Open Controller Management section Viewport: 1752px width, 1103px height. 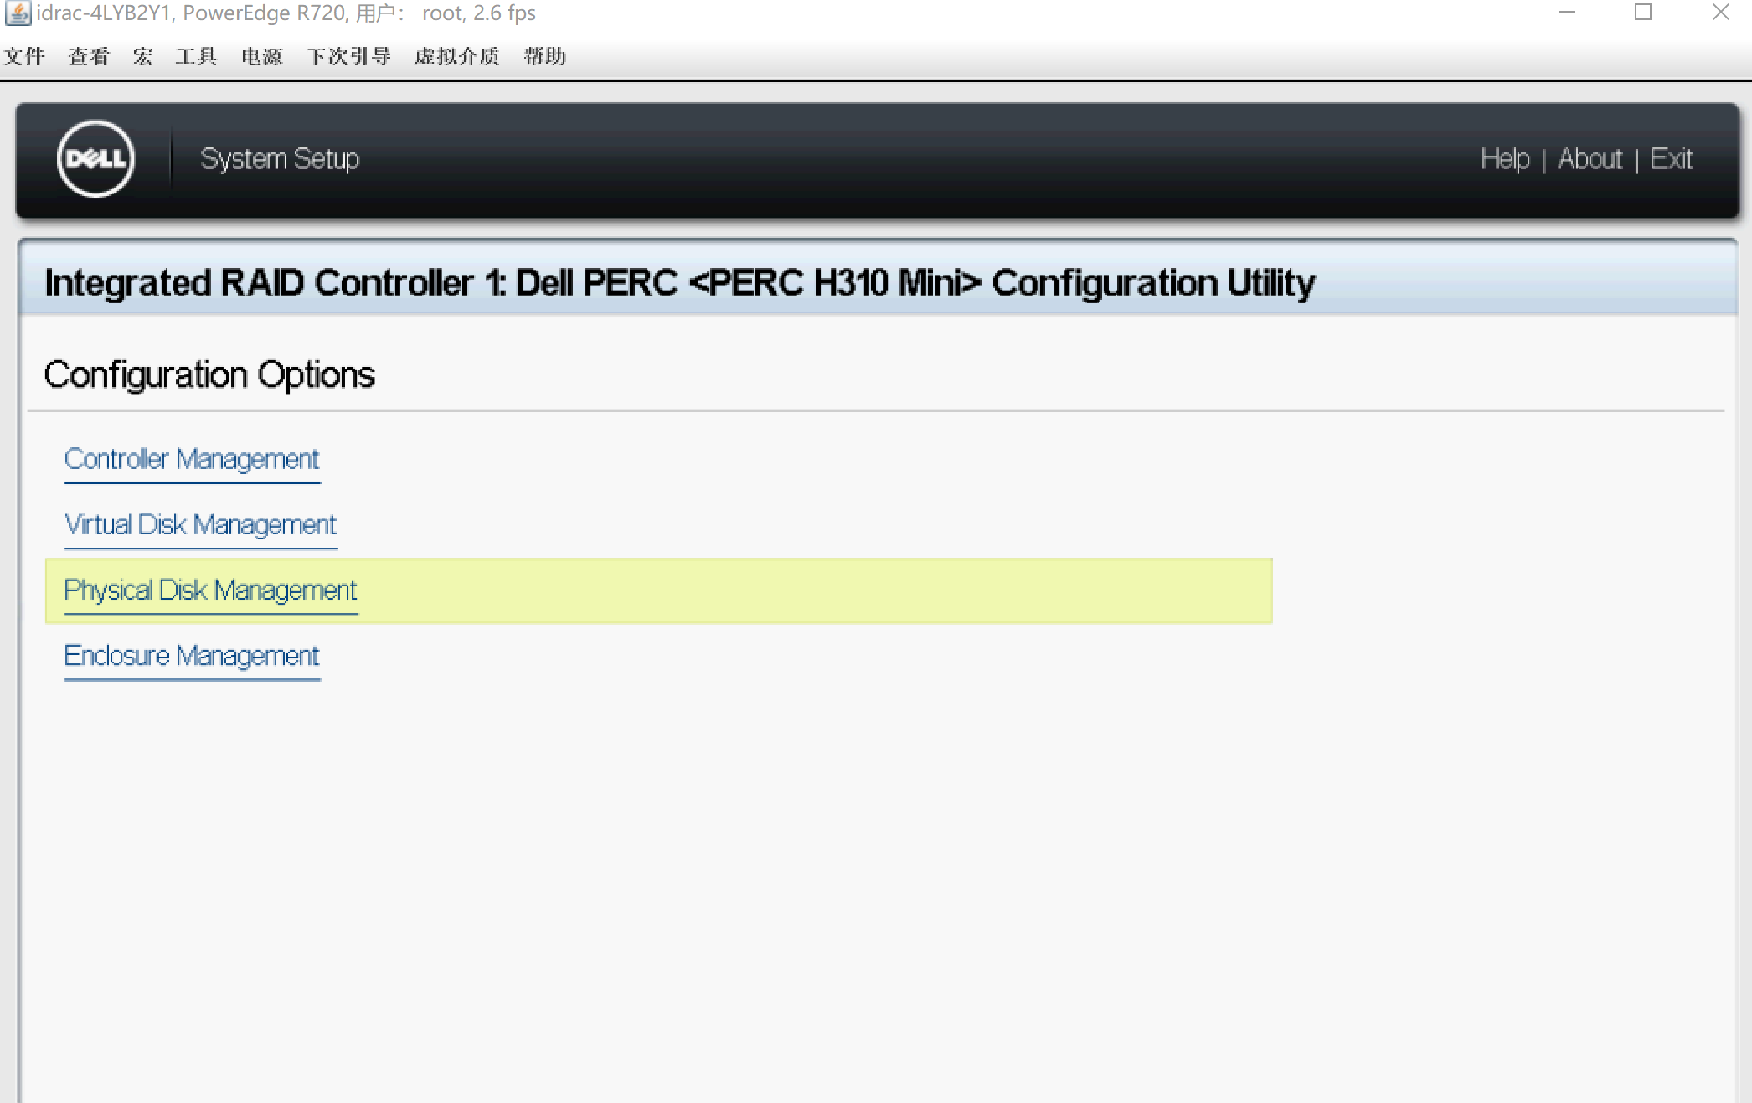click(x=192, y=457)
